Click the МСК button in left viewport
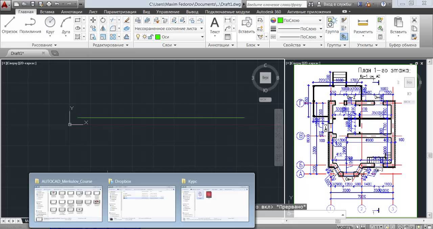This screenshot has height=229, width=433. point(266,100)
